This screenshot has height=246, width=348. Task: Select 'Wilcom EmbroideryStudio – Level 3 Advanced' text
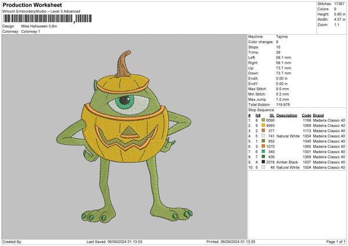tap(41, 12)
